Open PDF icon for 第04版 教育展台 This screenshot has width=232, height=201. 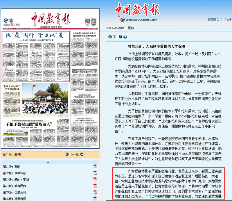coord(95,186)
